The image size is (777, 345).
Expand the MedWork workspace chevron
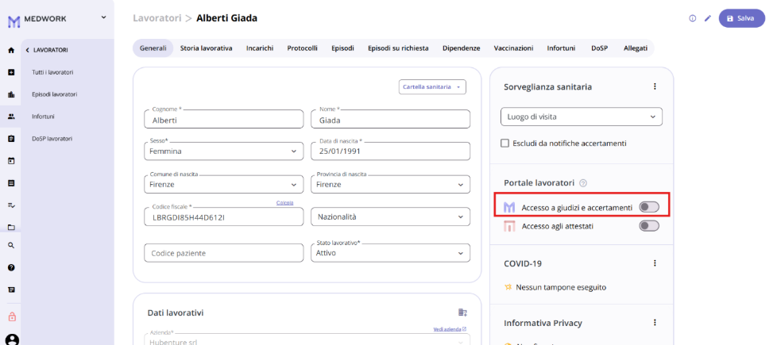coord(103,17)
